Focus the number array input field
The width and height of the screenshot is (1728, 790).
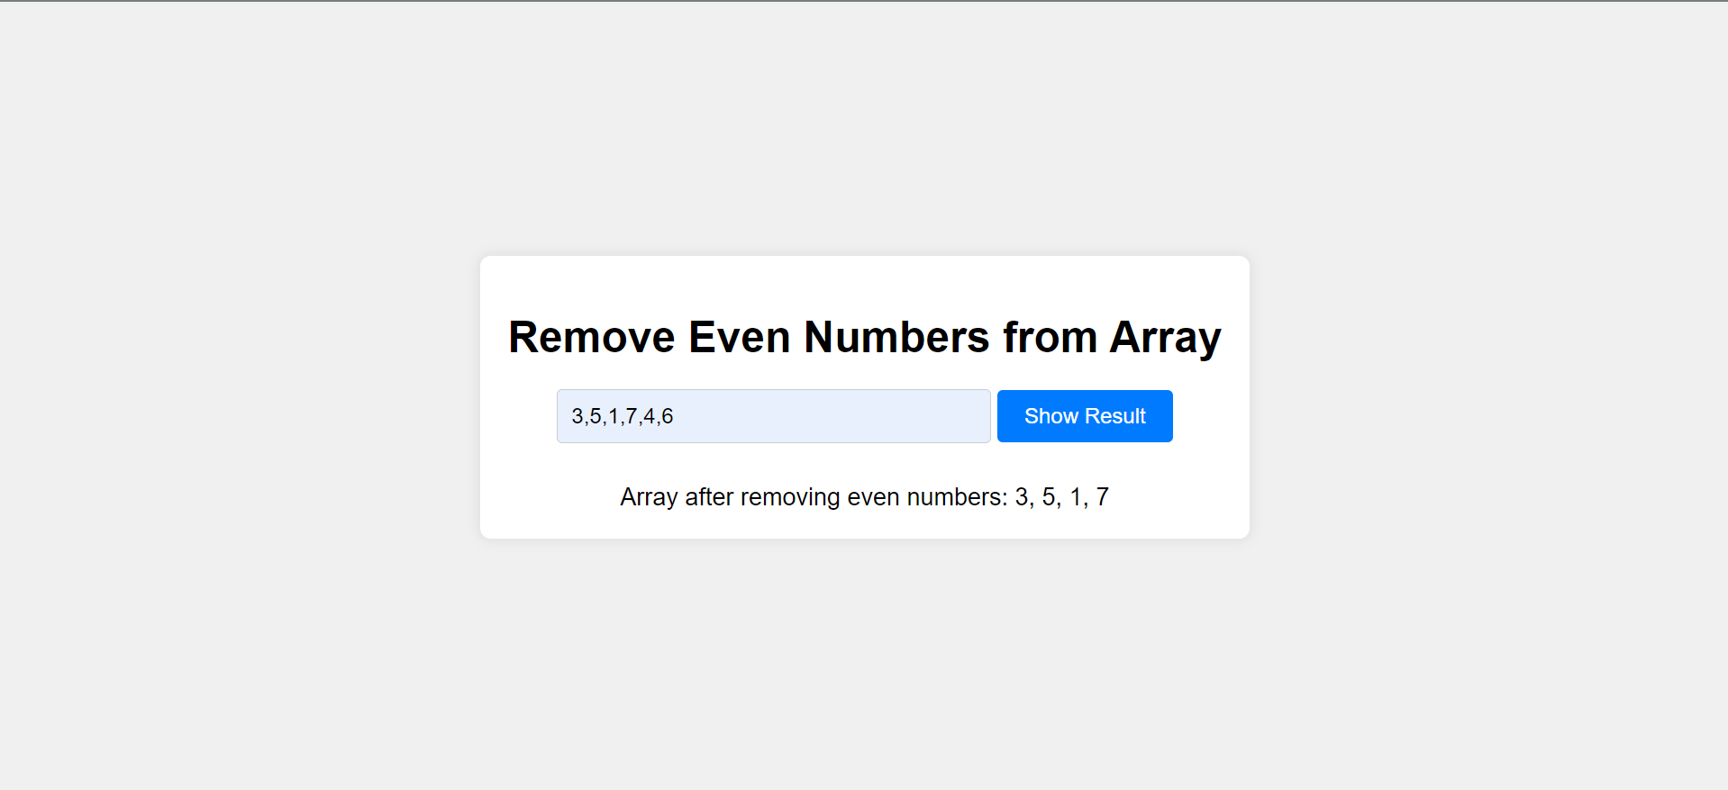[x=774, y=416]
